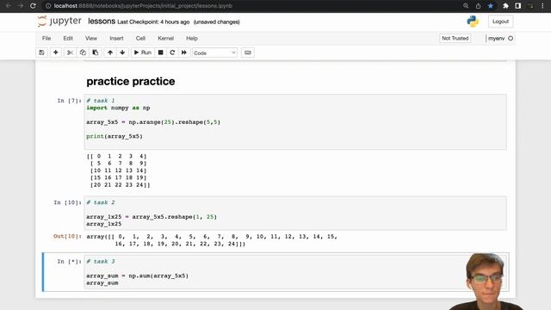Move selected cell down arrow
The width and height of the screenshot is (551, 310).
point(122,53)
